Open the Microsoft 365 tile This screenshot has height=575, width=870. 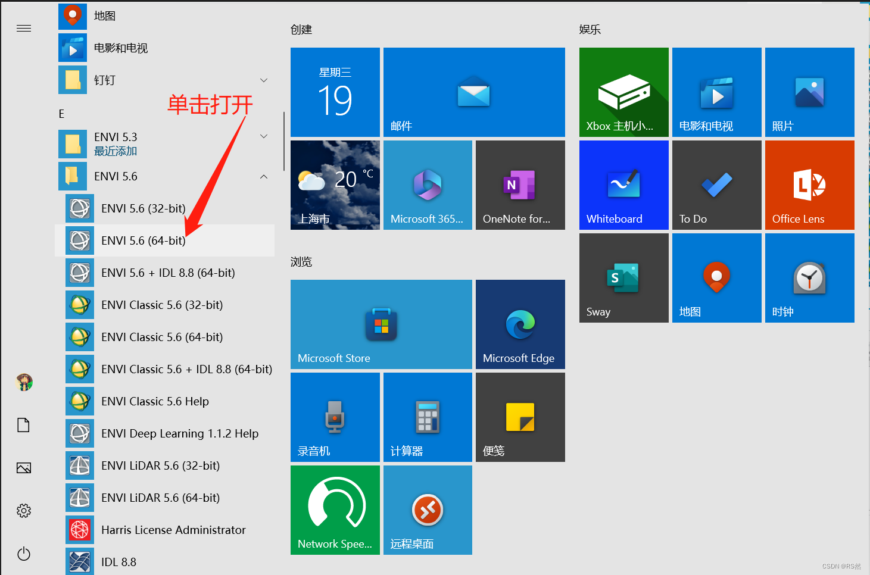428,185
